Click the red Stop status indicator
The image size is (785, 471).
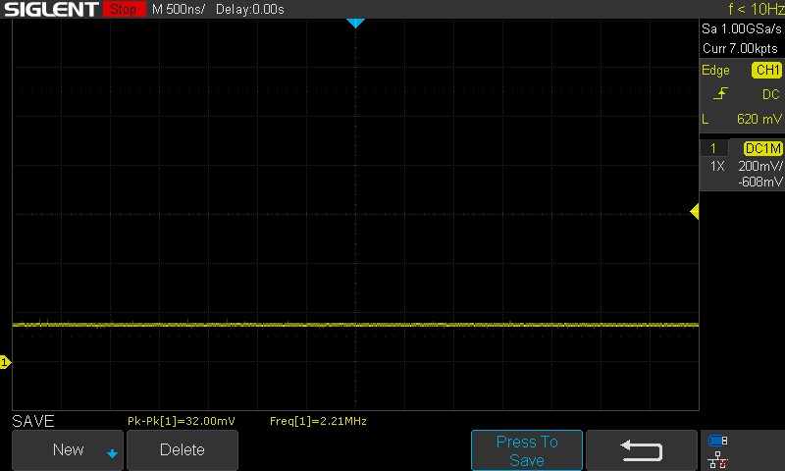125,9
